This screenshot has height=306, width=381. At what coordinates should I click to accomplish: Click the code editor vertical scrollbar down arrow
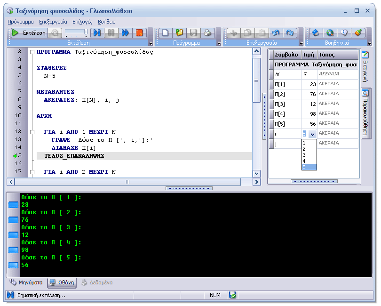(x=256, y=174)
